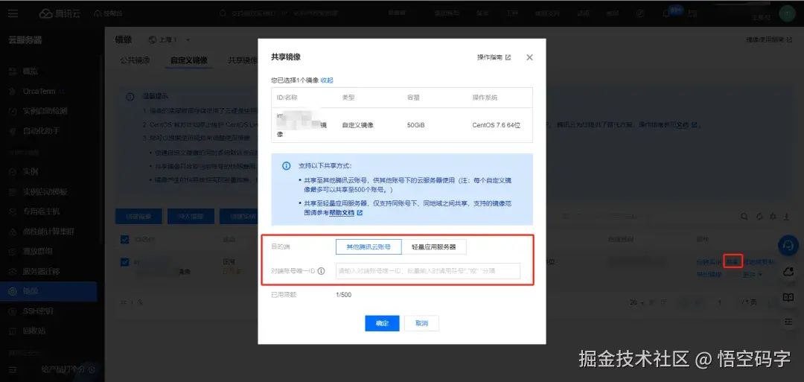Cancel the dialog with 取消
The image size is (804, 382).
coord(421,324)
